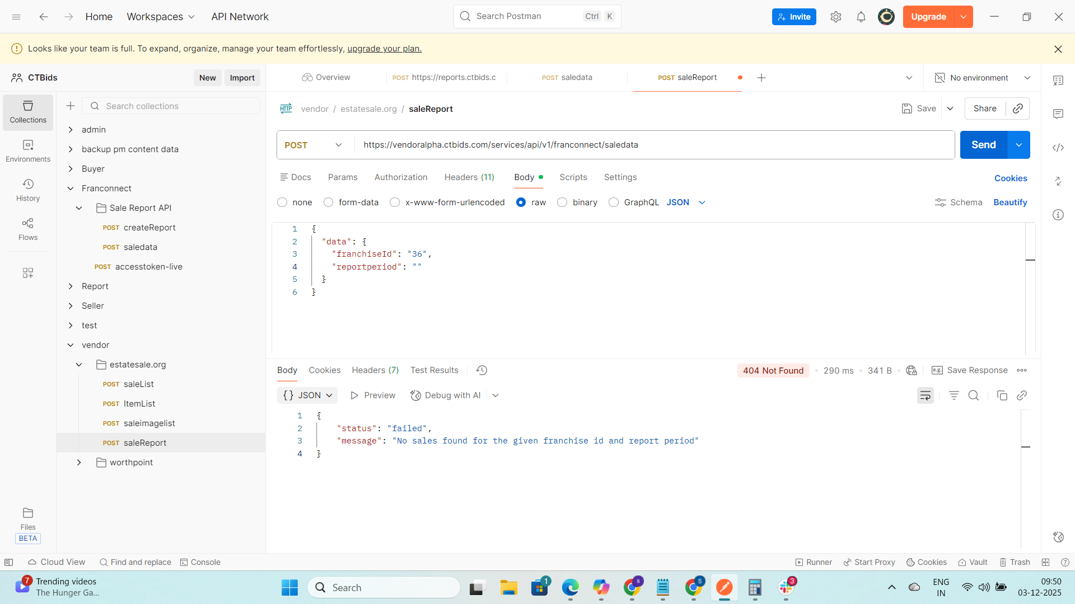Copy the response body with the copy icon
The height and width of the screenshot is (604, 1075).
(x=1002, y=395)
